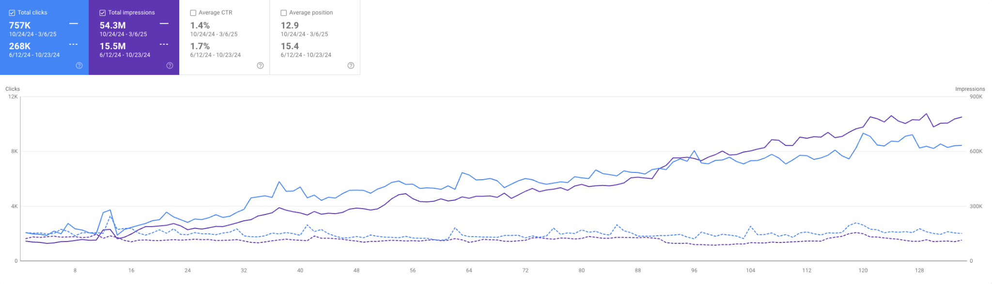
Task: Click day 128 on the x-axis
Action: [x=919, y=270]
